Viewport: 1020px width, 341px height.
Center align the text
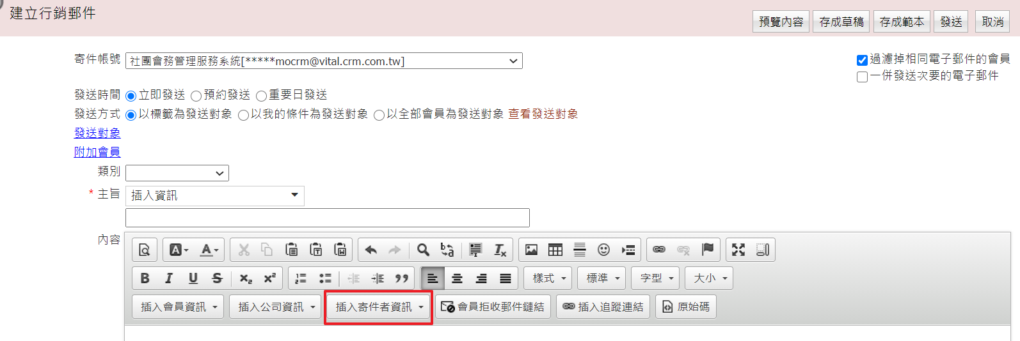point(457,278)
